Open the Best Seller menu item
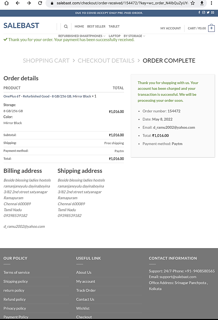218x320 pixels. pos(96,26)
